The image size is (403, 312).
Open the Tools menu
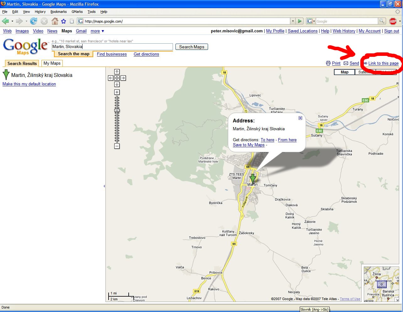(x=91, y=12)
